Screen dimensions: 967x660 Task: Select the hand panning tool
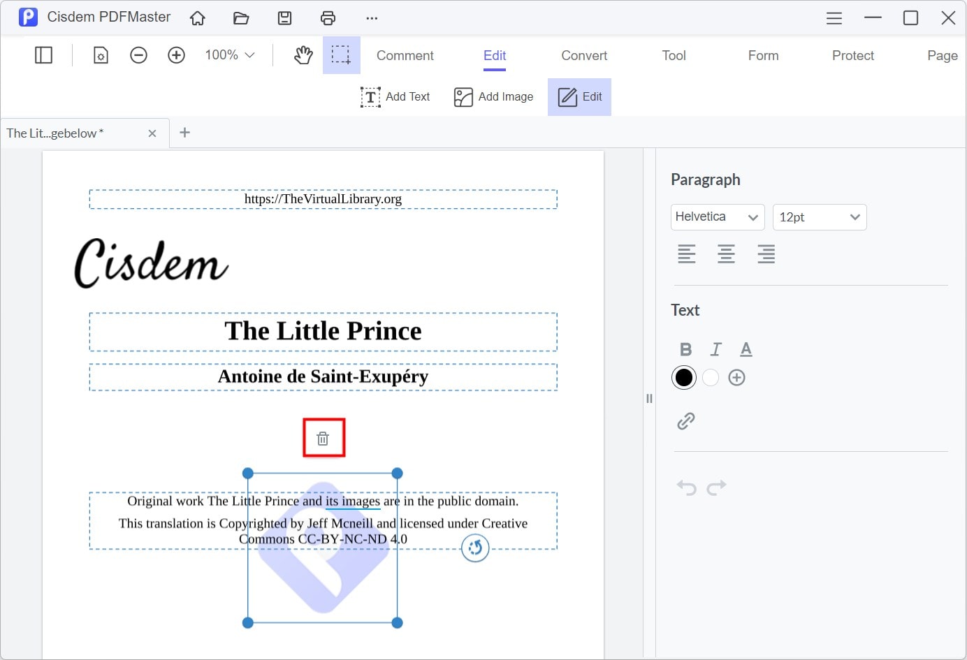(x=303, y=54)
